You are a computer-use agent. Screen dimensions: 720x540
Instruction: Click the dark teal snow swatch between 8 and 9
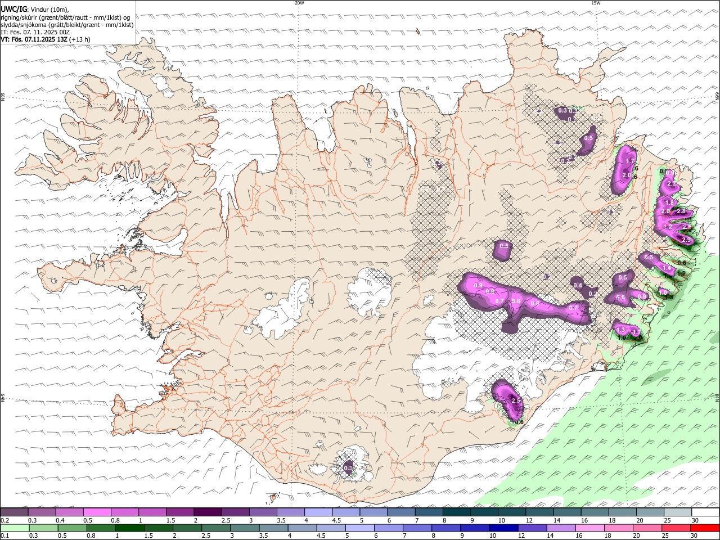click(x=456, y=512)
